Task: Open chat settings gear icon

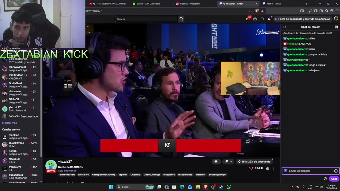Action: (325, 179)
